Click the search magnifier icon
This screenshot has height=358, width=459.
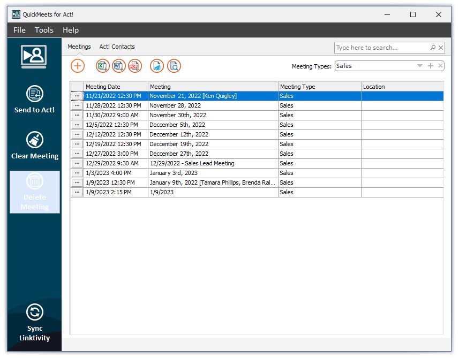(x=433, y=48)
